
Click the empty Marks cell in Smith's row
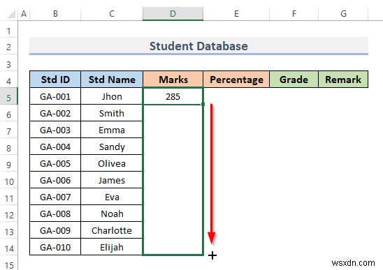tap(173, 113)
